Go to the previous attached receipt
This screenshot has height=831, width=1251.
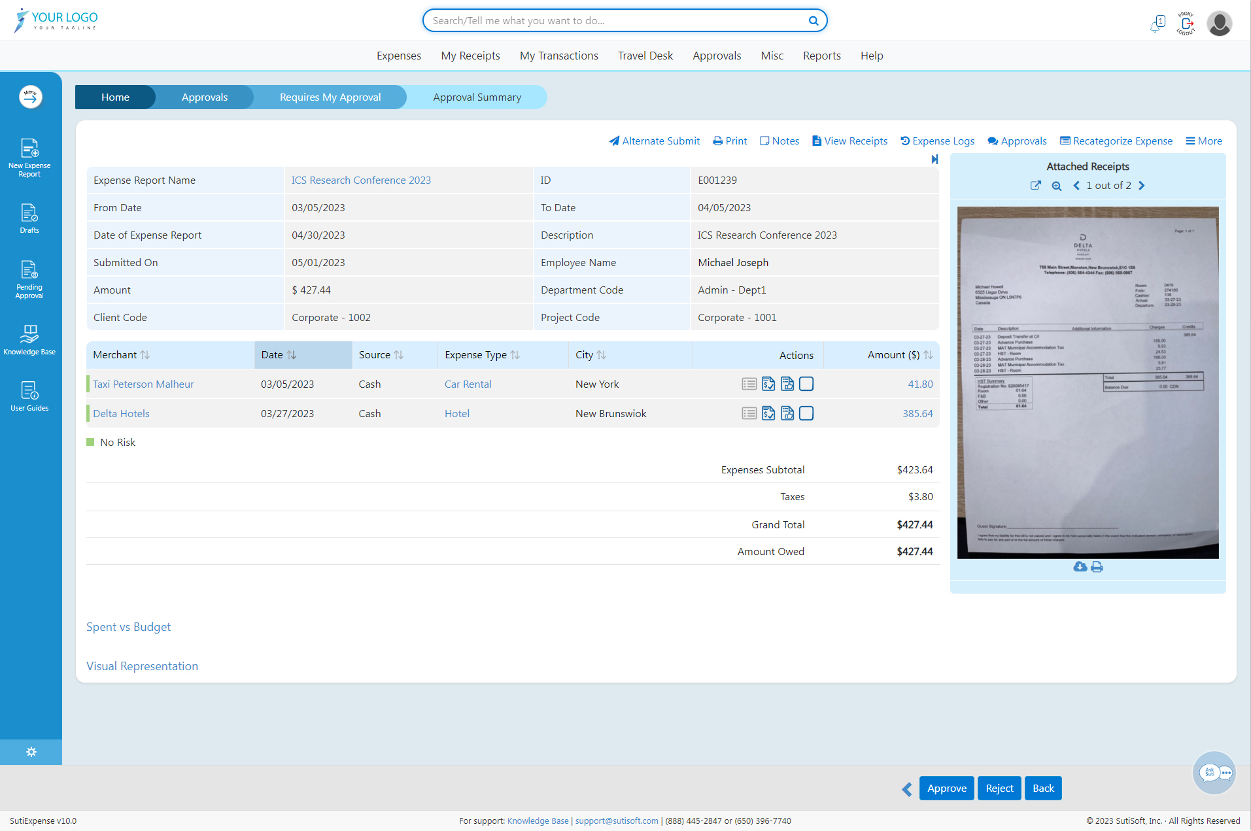[x=1076, y=186]
